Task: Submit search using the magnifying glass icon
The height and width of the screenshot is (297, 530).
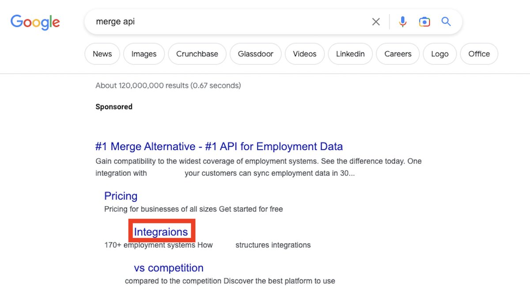Action: (x=446, y=22)
